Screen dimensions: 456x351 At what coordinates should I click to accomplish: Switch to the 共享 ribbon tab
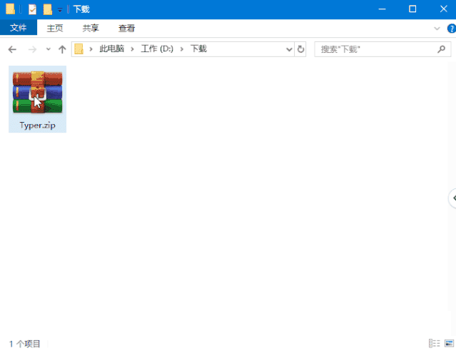91,29
